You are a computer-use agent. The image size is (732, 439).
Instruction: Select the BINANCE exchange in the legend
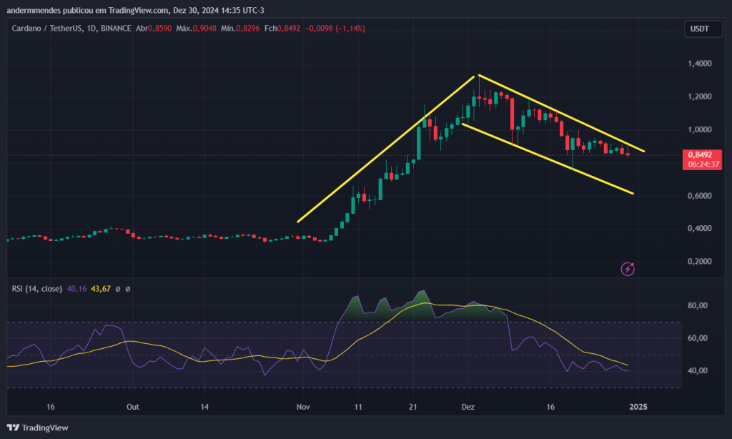coord(117,29)
